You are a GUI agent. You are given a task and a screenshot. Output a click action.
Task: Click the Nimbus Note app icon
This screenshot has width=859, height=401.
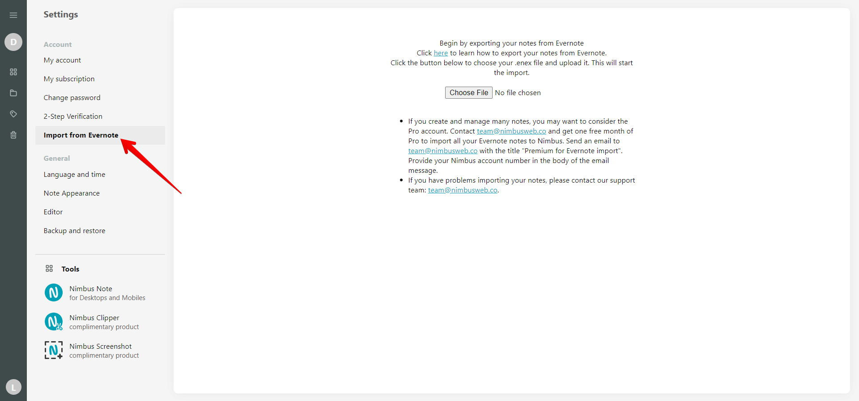pyautogui.click(x=54, y=293)
